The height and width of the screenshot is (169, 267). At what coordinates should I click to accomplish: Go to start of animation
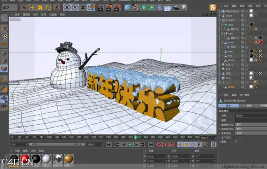click(109, 145)
